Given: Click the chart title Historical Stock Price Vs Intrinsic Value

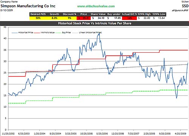Looking at the screenshot, I should (94, 23).
